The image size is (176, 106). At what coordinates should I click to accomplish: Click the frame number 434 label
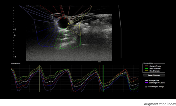pos(99,62)
